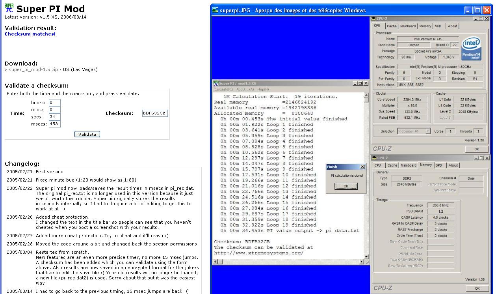Click the secs input field
The image size is (496, 294).
[x=55, y=117]
